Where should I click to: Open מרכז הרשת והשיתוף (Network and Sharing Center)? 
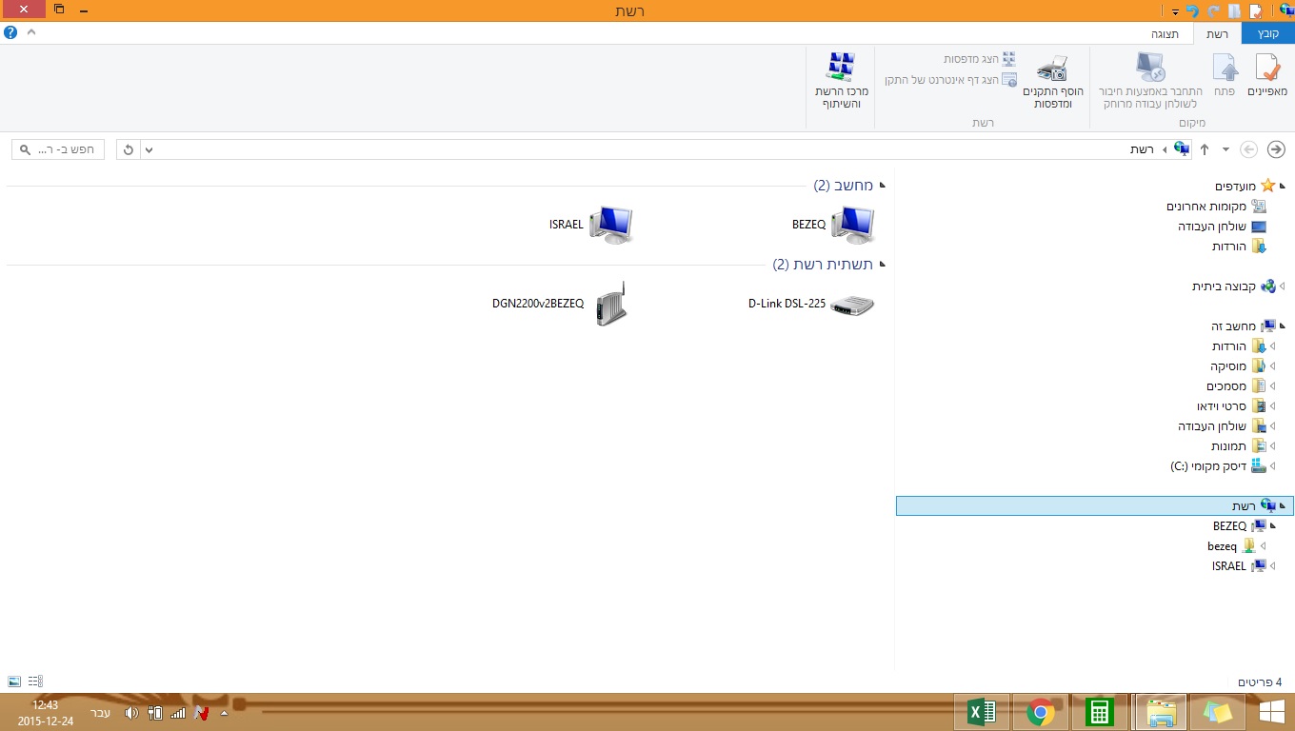point(841,80)
